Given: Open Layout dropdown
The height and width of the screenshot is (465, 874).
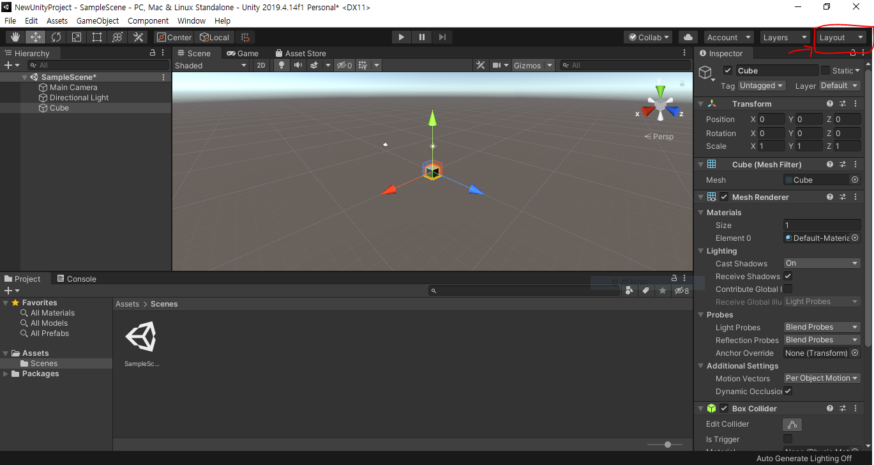Looking at the screenshot, I should coord(841,37).
